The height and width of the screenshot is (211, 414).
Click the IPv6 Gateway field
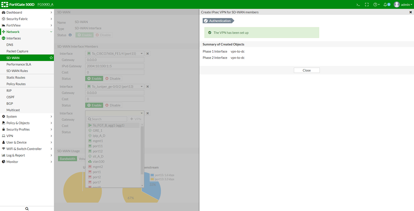coord(115,66)
